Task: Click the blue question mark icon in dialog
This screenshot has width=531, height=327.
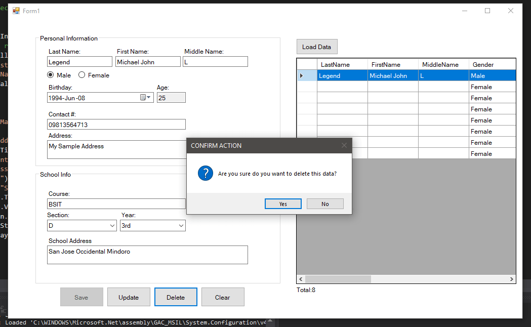Action: point(205,172)
